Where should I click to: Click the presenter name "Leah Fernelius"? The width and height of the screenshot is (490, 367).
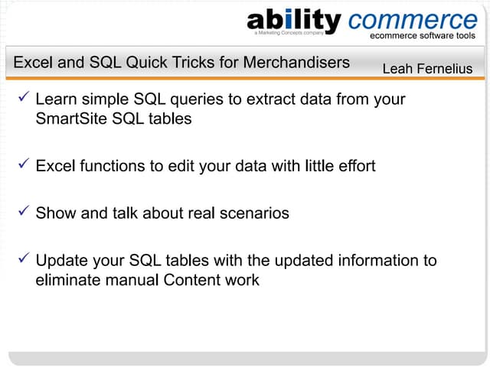(427, 69)
